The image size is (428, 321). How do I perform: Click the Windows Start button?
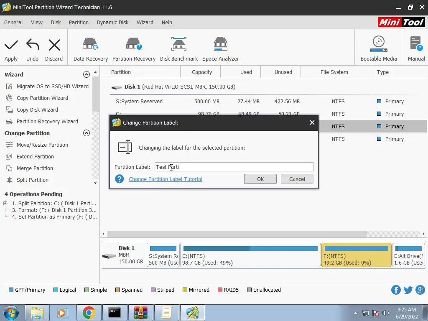[x=11, y=313]
